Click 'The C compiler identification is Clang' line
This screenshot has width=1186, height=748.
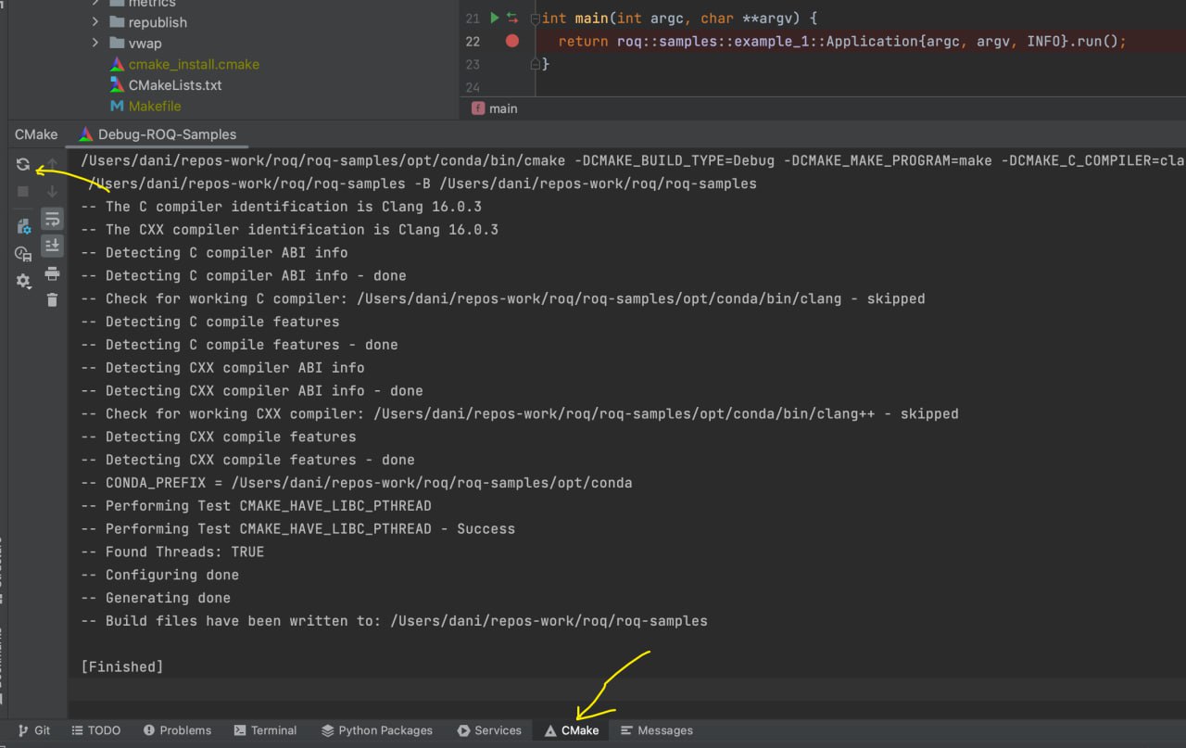[281, 207]
